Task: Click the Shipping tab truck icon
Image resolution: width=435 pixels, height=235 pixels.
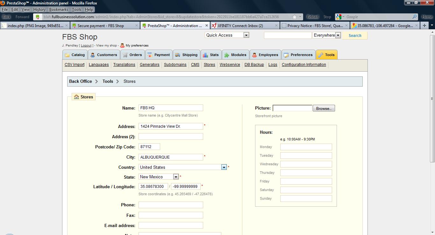Action: tap(178, 55)
